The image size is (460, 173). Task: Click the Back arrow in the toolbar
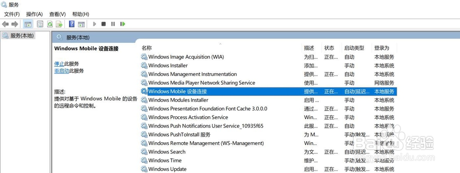pyautogui.click(x=5, y=24)
